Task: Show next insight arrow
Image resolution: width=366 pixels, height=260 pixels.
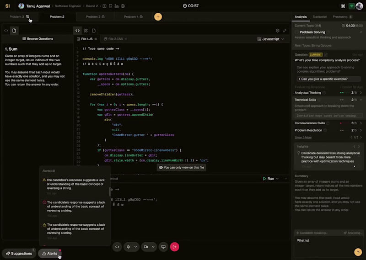Action: (x=359, y=146)
